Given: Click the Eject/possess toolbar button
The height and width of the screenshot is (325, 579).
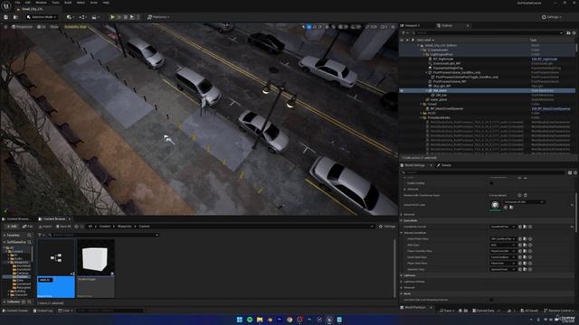Looking at the screenshot, I should (132, 17).
